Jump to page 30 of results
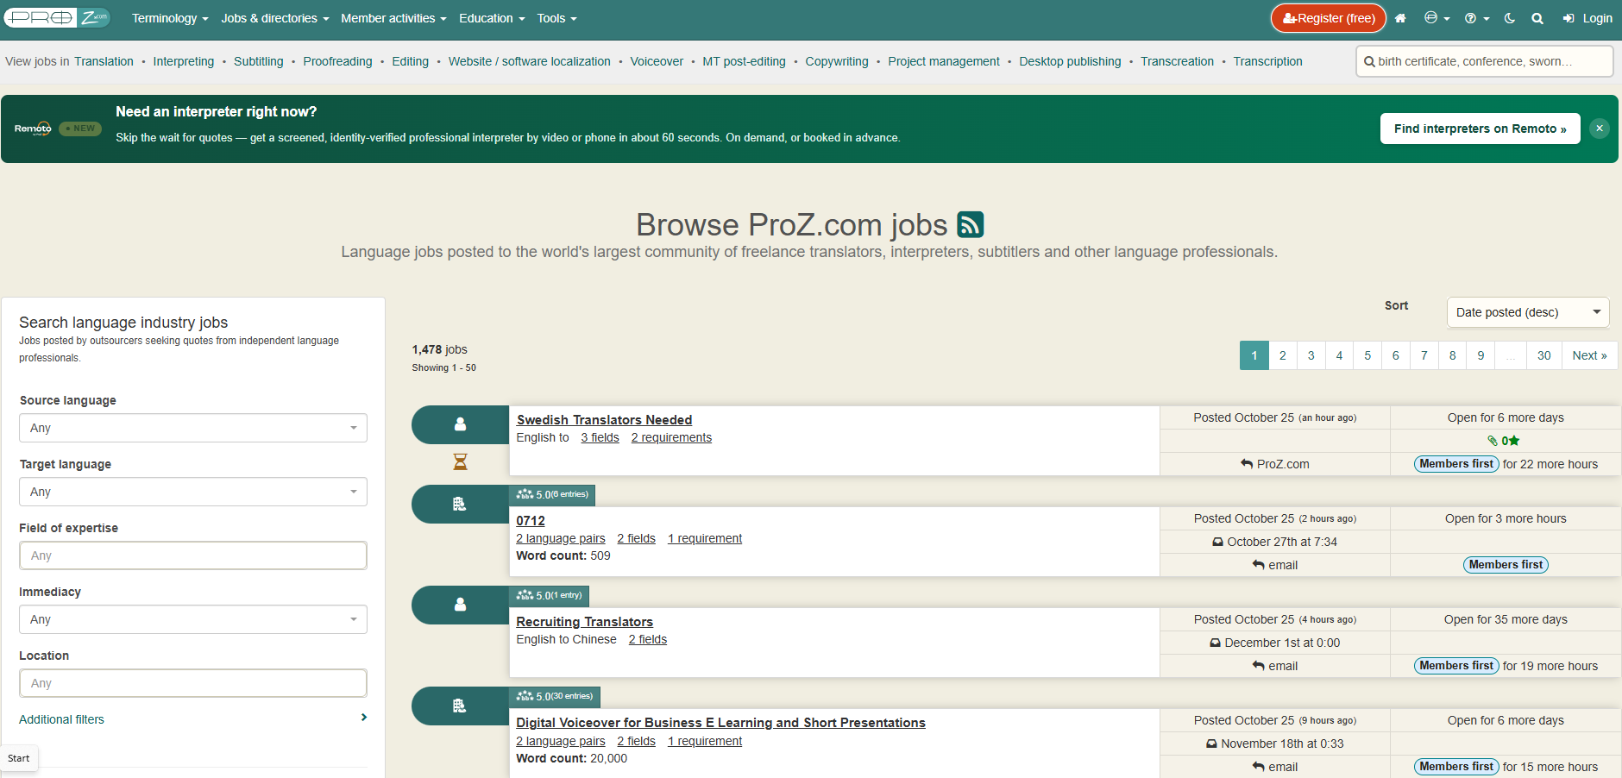 [x=1544, y=355]
